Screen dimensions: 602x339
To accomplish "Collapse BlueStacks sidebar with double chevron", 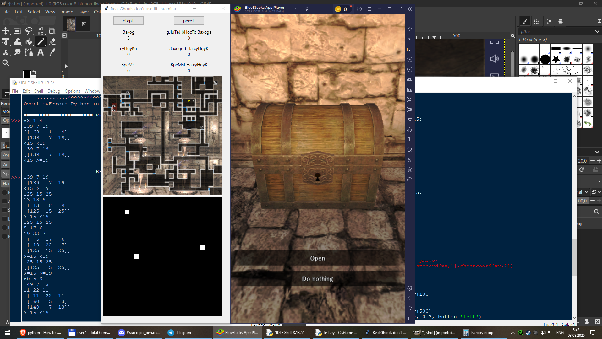I will pyautogui.click(x=410, y=9).
